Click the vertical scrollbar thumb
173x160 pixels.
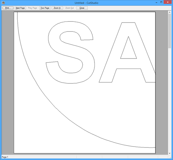(170, 31)
